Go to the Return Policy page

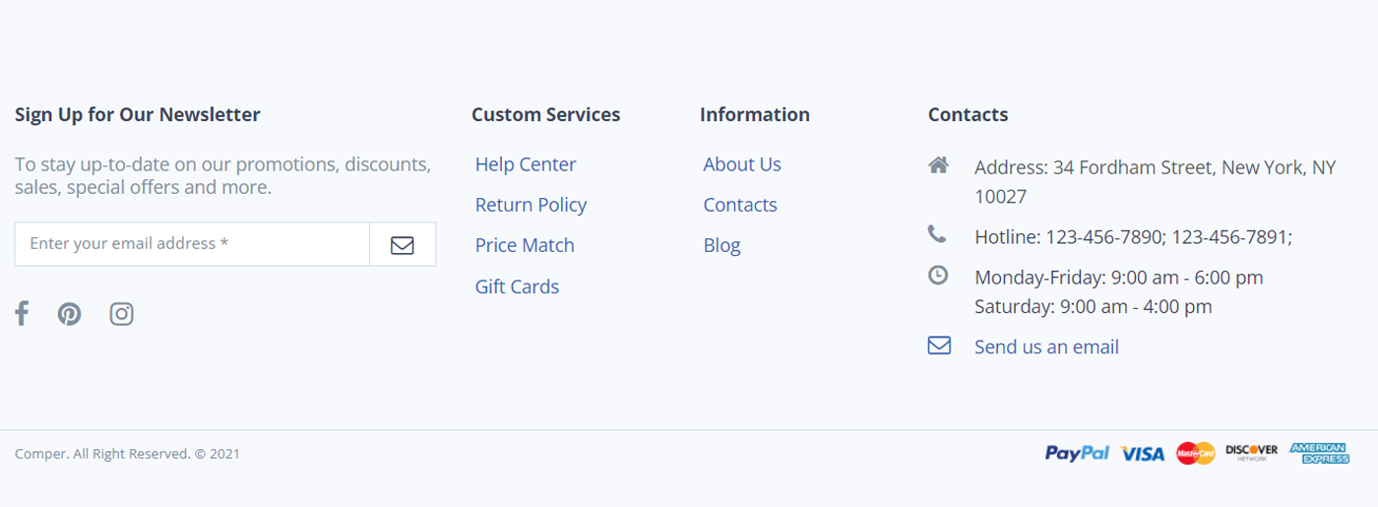point(531,205)
